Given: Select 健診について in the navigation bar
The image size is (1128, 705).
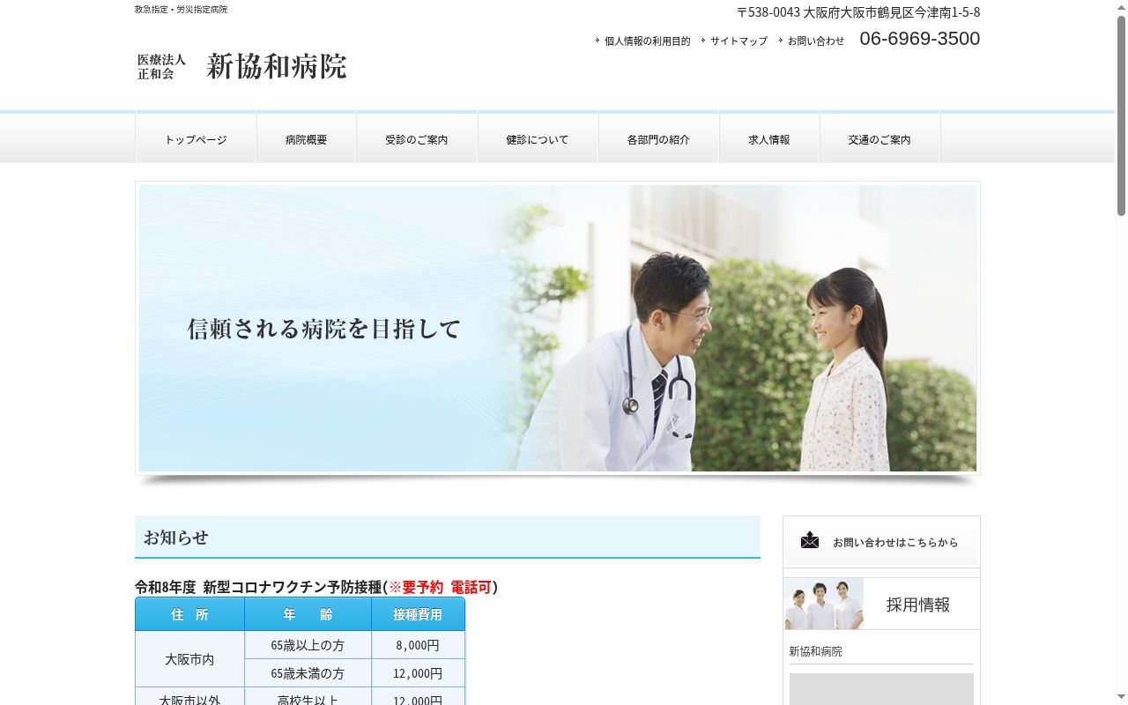Looking at the screenshot, I should 538,139.
